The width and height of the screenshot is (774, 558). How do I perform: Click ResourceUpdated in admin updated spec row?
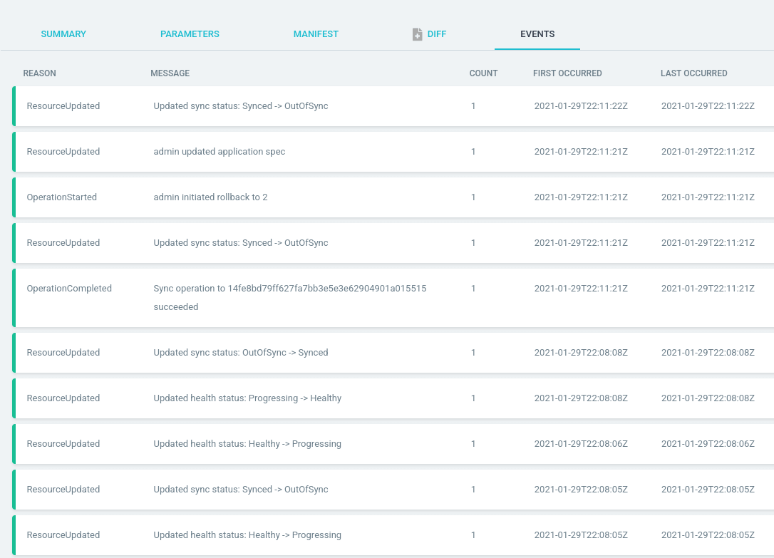(x=63, y=152)
